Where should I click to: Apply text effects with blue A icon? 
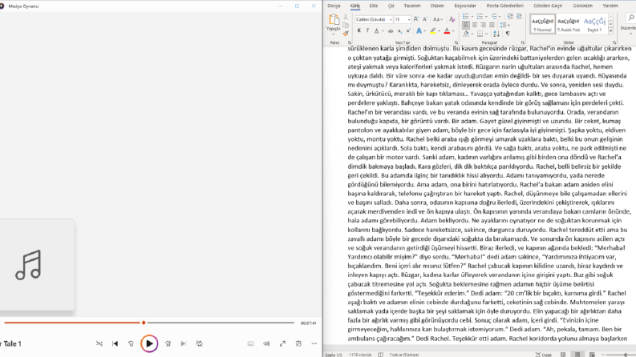click(419, 30)
